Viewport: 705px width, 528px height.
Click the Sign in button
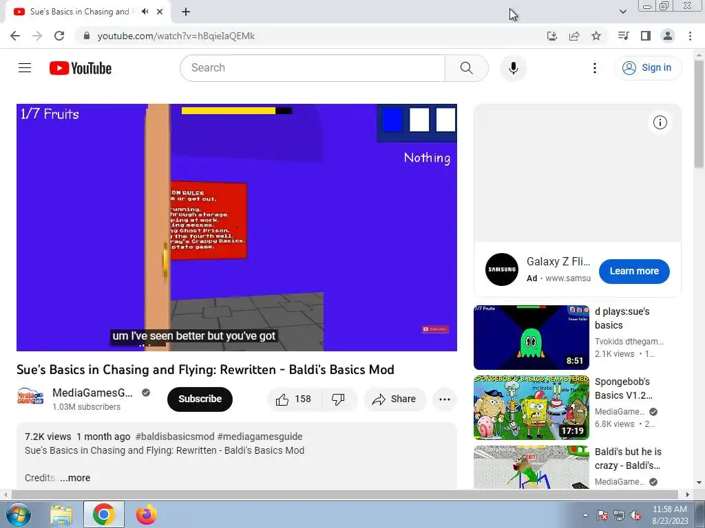647,68
